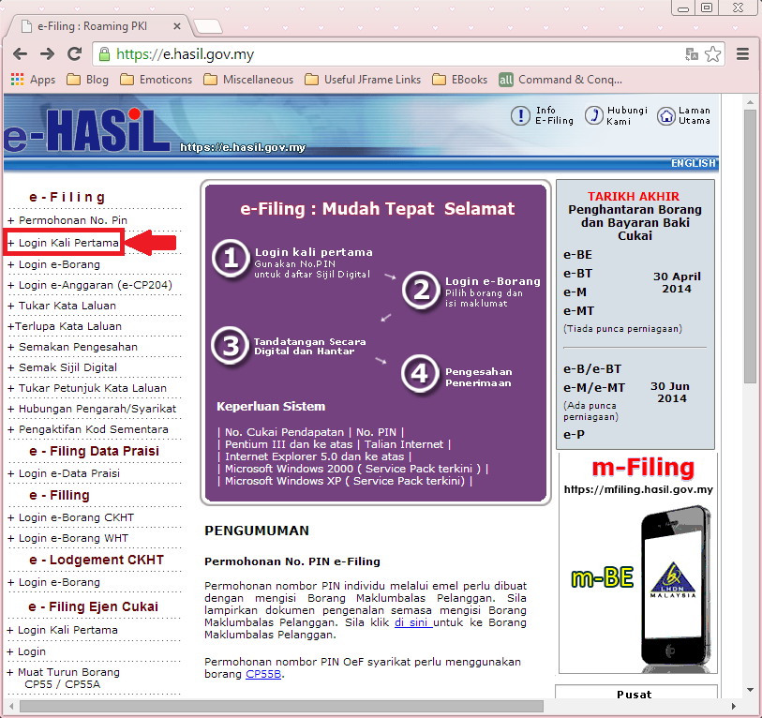Click the vertical scrollbar down arrow
The image size is (762, 718).
pos(751,689)
